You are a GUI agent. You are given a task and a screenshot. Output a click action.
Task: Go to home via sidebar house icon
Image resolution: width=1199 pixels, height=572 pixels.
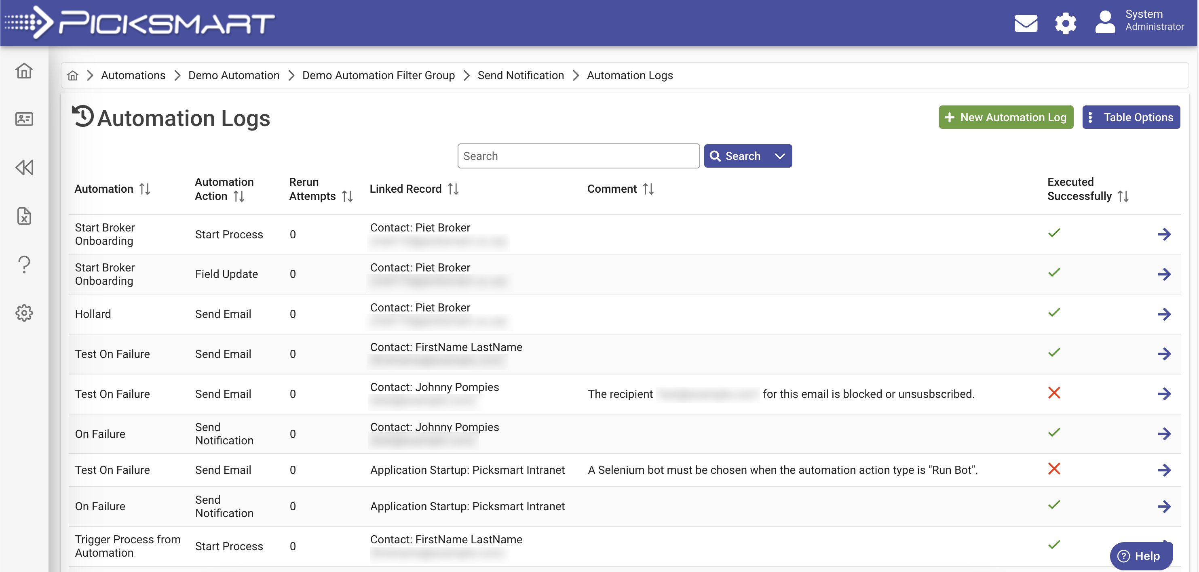(24, 71)
